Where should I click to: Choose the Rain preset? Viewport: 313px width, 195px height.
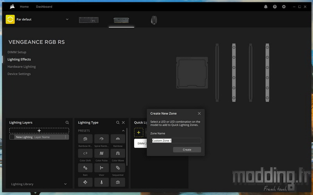(85, 168)
